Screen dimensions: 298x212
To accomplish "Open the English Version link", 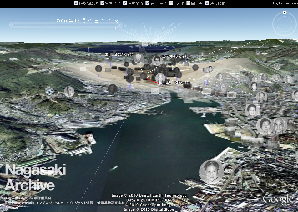I will pos(285,3).
